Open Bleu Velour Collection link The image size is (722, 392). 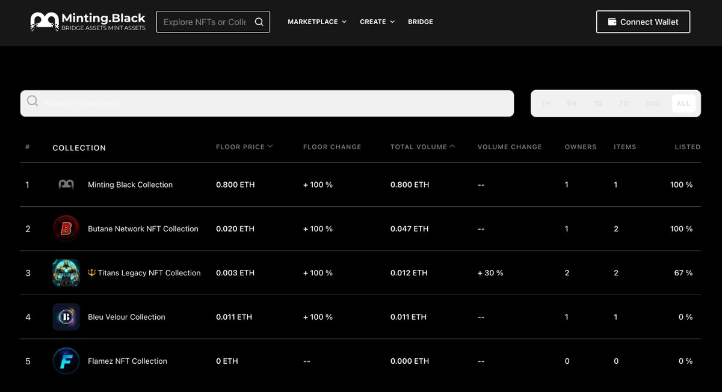pos(126,317)
